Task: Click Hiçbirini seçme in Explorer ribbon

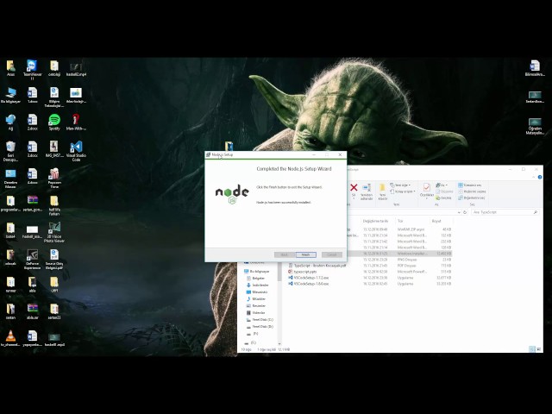Action: point(472,191)
